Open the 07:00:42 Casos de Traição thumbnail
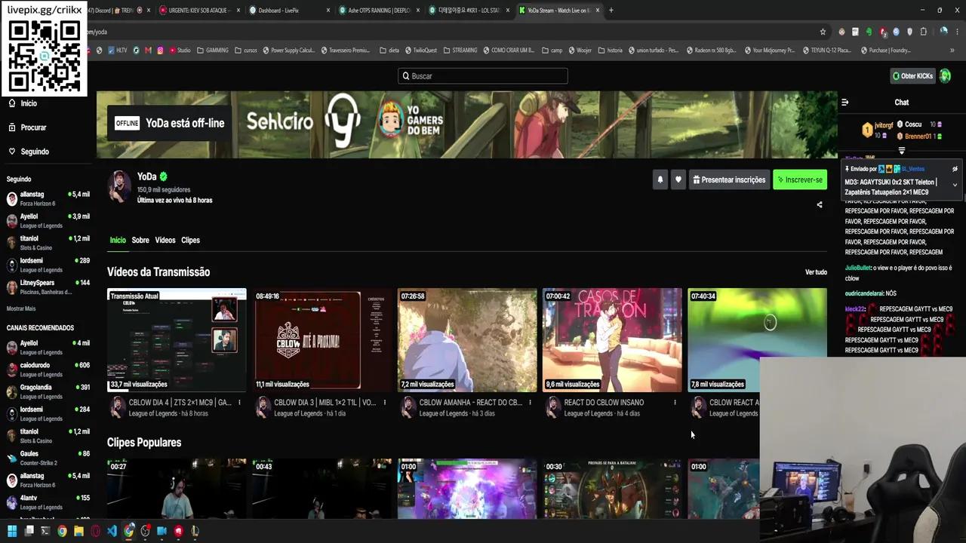 tap(612, 339)
